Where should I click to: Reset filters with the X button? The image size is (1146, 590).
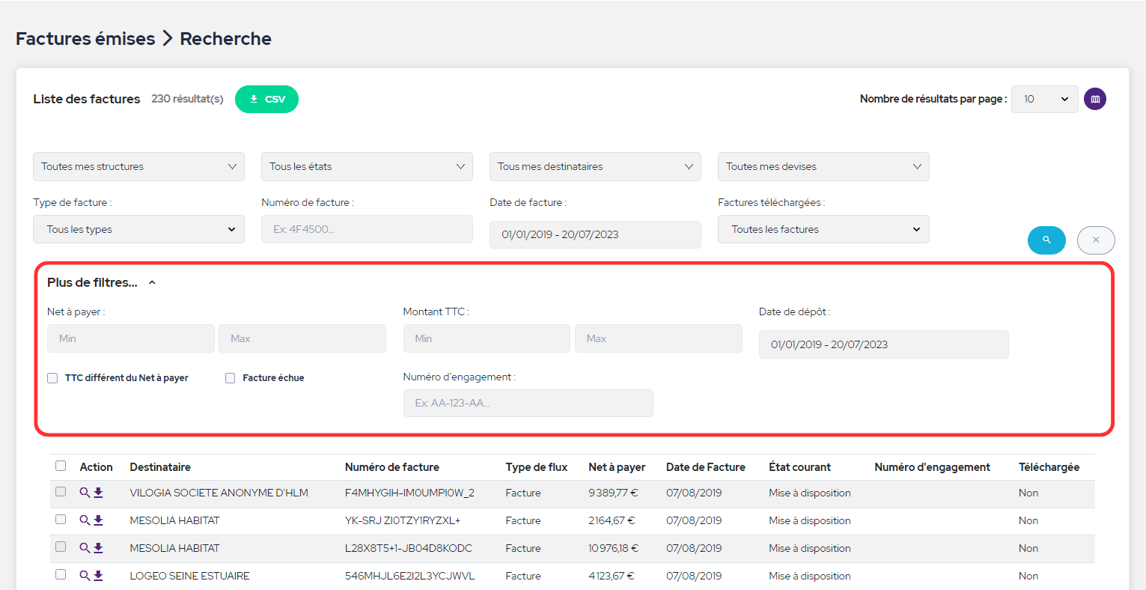(1096, 240)
